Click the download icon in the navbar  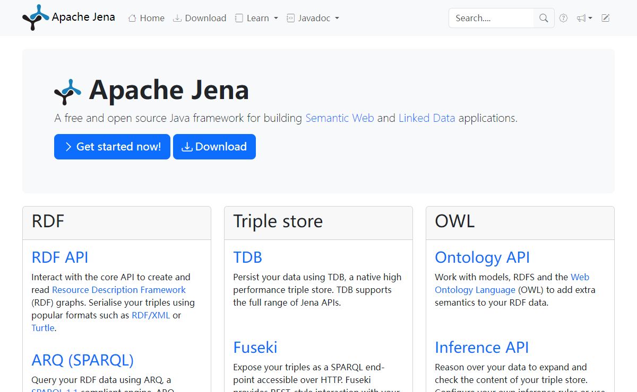(177, 18)
